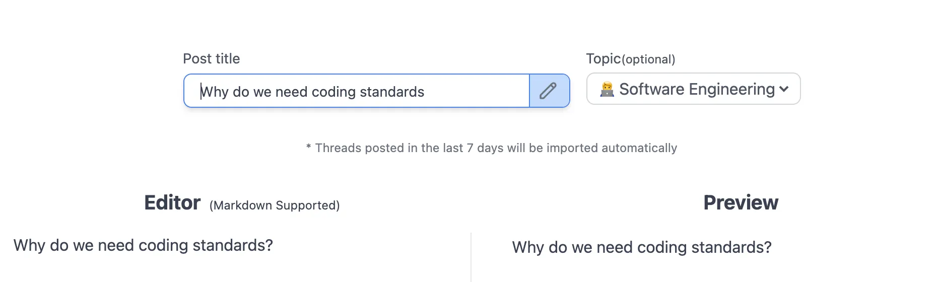Image resolution: width=937 pixels, height=282 pixels.
Task: Click the 'Topic' label text
Action: (x=603, y=59)
